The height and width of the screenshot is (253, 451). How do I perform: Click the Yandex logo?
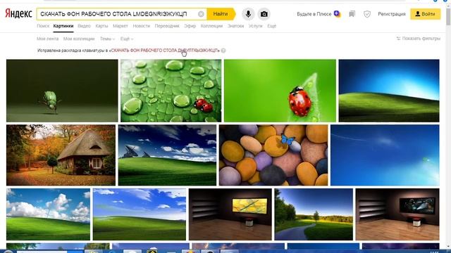coord(18,13)
